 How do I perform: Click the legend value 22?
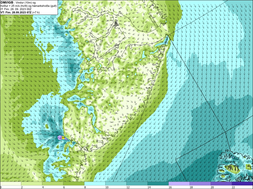[x=233, y=187]
